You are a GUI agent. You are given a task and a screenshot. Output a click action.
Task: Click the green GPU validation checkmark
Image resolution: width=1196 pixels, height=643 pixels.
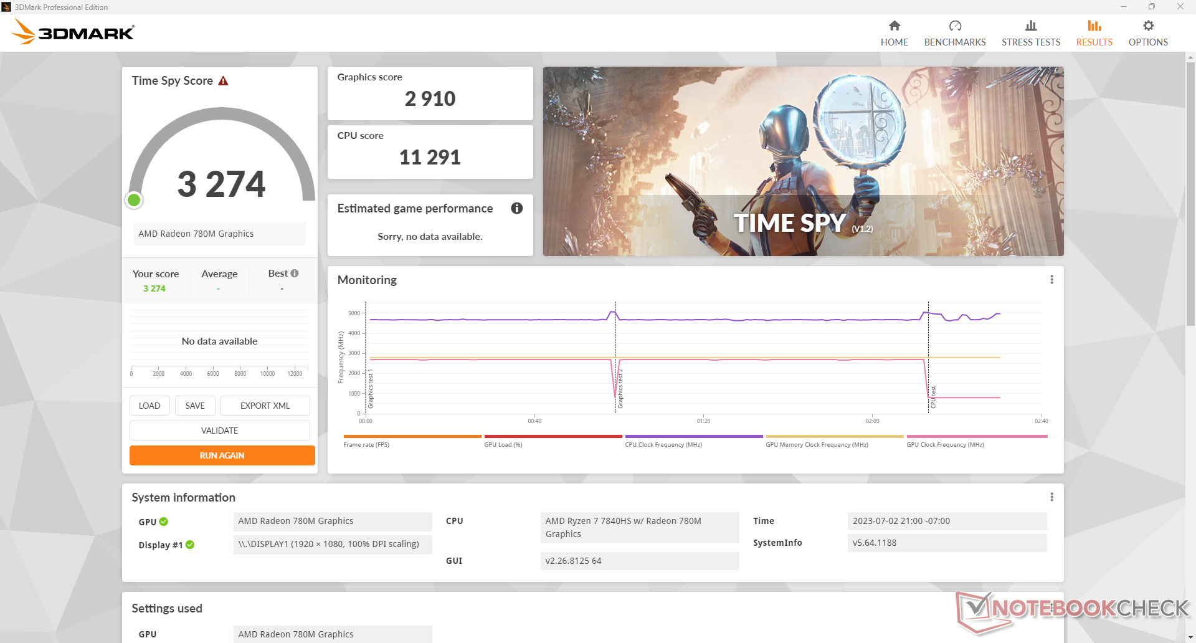164,522
